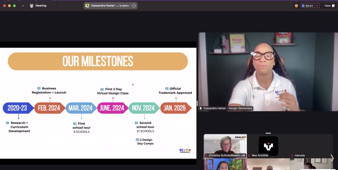Click avatar icon in the screen share tab

[87, 6]
